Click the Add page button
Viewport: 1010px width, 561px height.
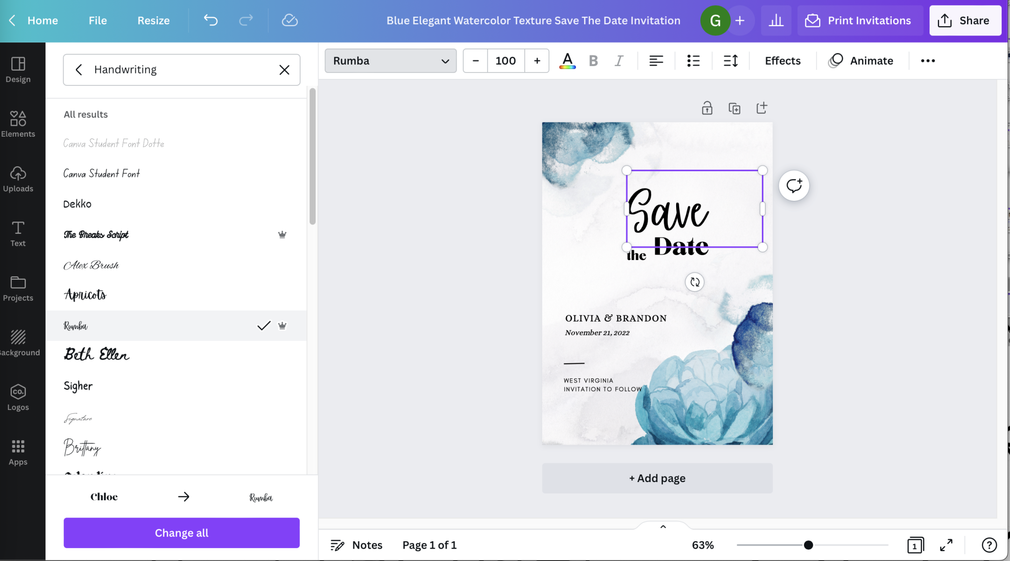tap(657, 478)
